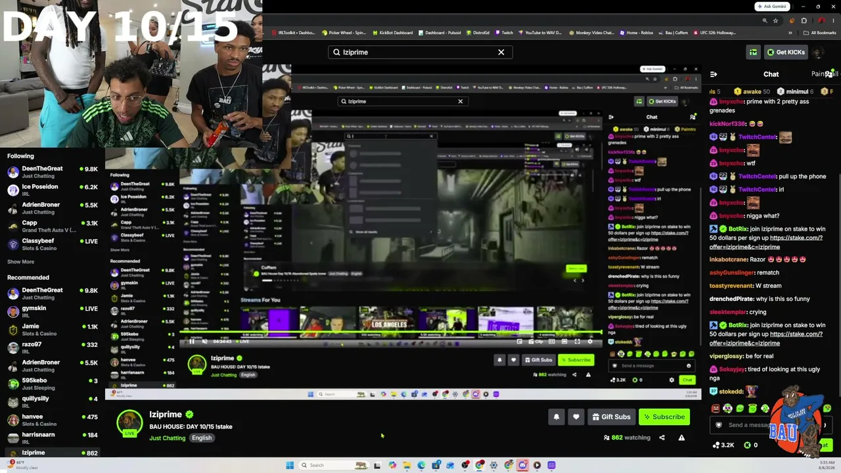
Task: Expand the All Bookmarks folder
Action: pos(821,33)
